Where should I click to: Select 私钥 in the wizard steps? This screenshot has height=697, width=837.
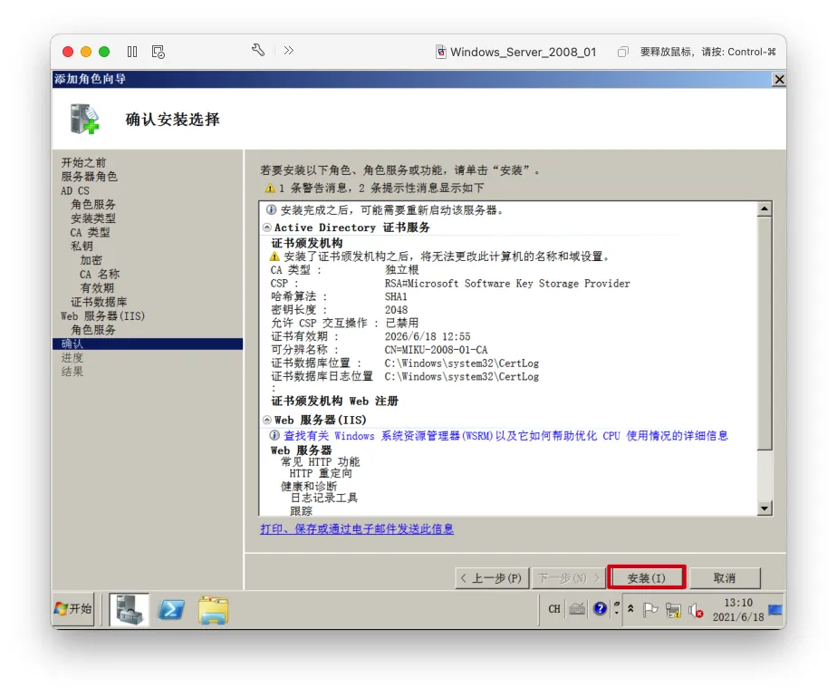click(x=82, y=247)
